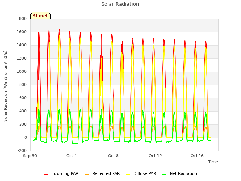Click the Solar Radiation chart title
This screenshot has height=181, width=241.
[120, 4]
